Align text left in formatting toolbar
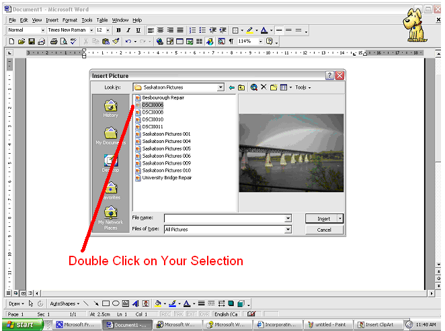The image size is (445, 331). pos(151,30)
